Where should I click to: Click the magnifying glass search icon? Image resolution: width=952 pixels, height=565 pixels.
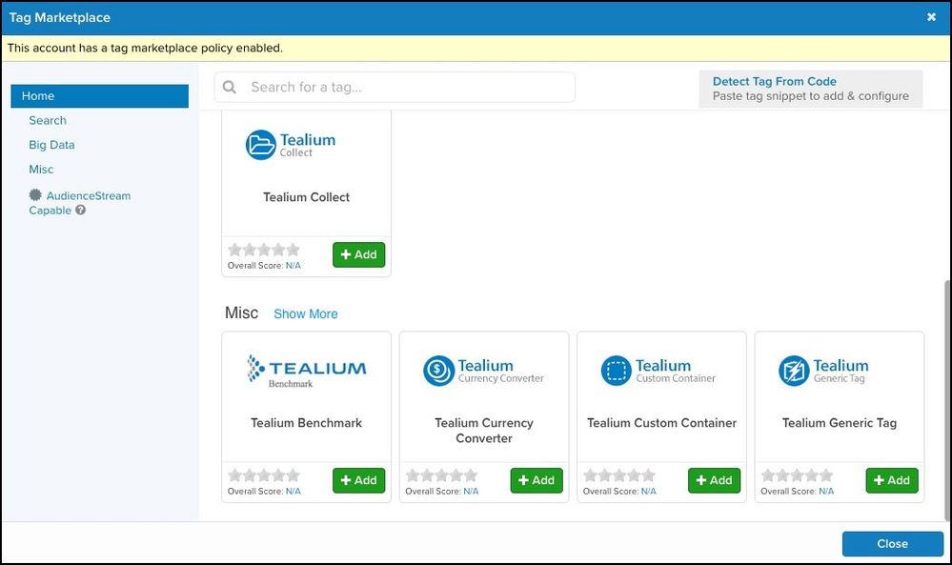coord(230,88)
